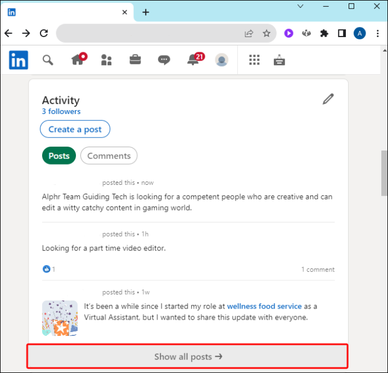Select the Posts filter pill
Image resolution: width=388 pixels, height=373 pixels.
(59, 156)
